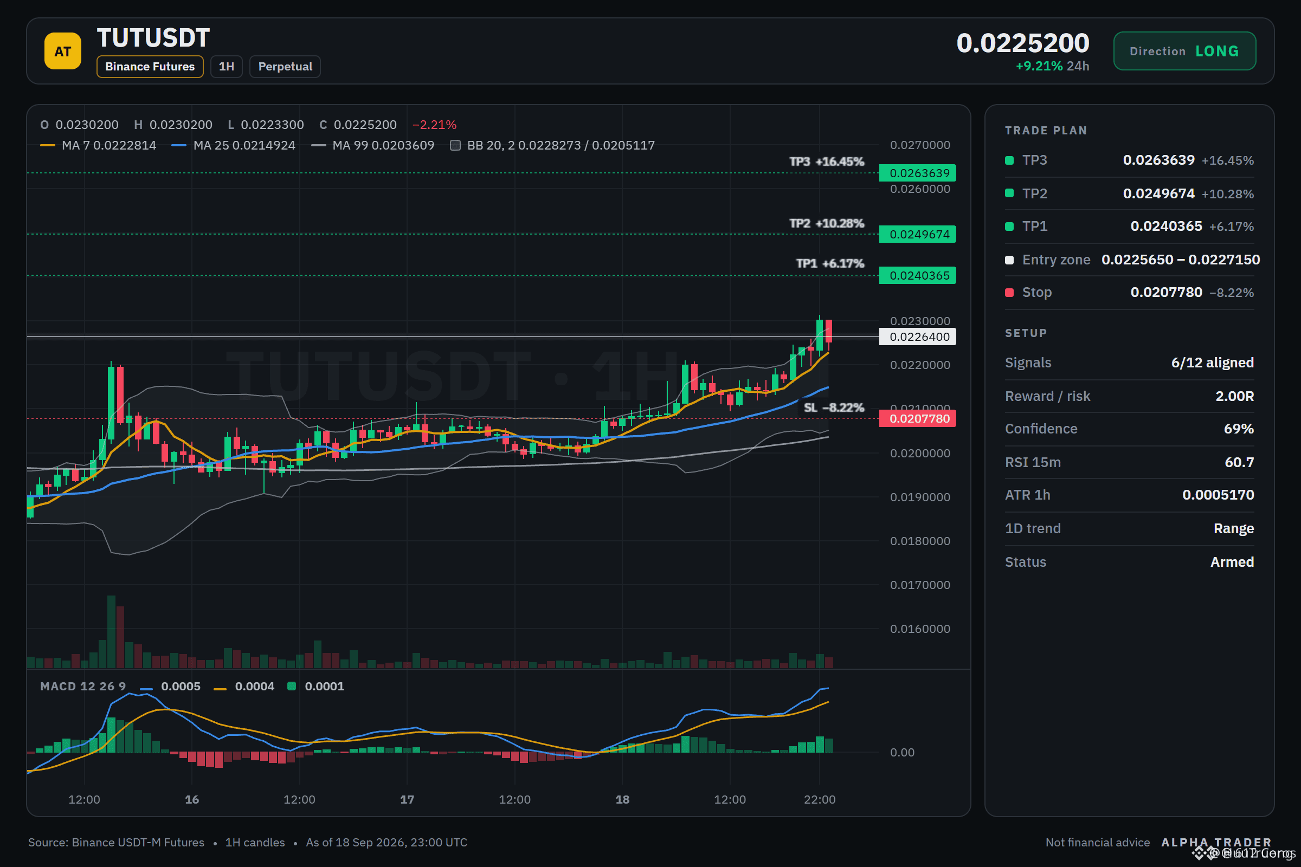Viewport: 1301px width, 867px height.
Task: Click the green MACD histogram legend square
Action: click(292, 686)
